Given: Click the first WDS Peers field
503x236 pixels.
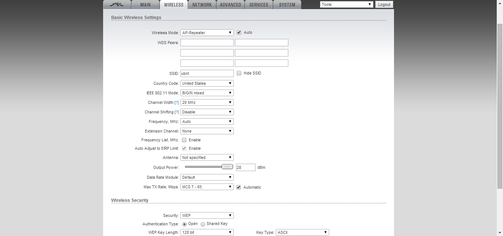Looking at the screenshot, I should click(207, 43).
